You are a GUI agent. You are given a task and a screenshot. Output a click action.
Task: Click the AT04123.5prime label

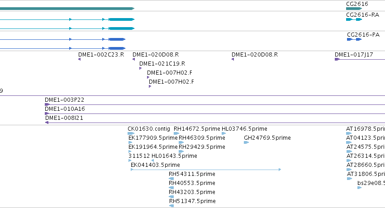(x=366, y=138)
